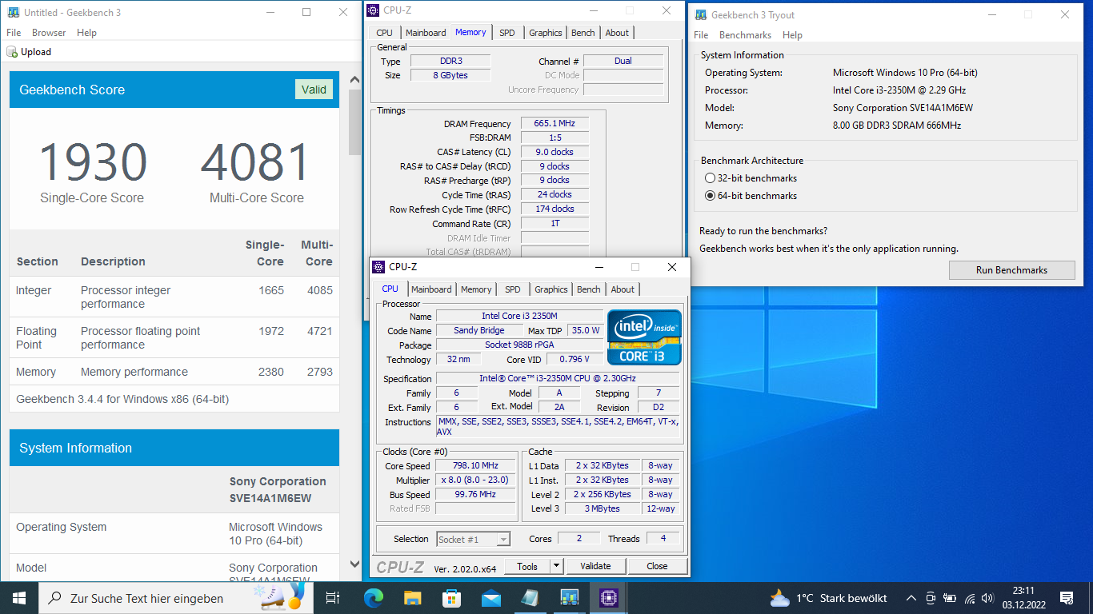Select 64-bit benchmarks option
Screen dimensions: 1093x614
pyautogui.click(x=710, y=196)
